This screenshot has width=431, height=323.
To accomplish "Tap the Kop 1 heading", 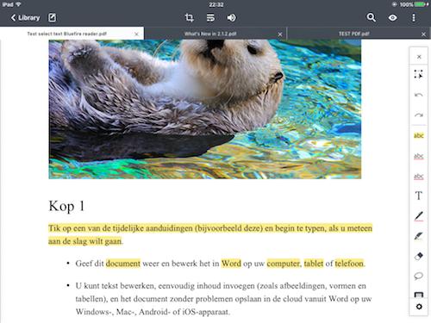I will pos(66,206).
